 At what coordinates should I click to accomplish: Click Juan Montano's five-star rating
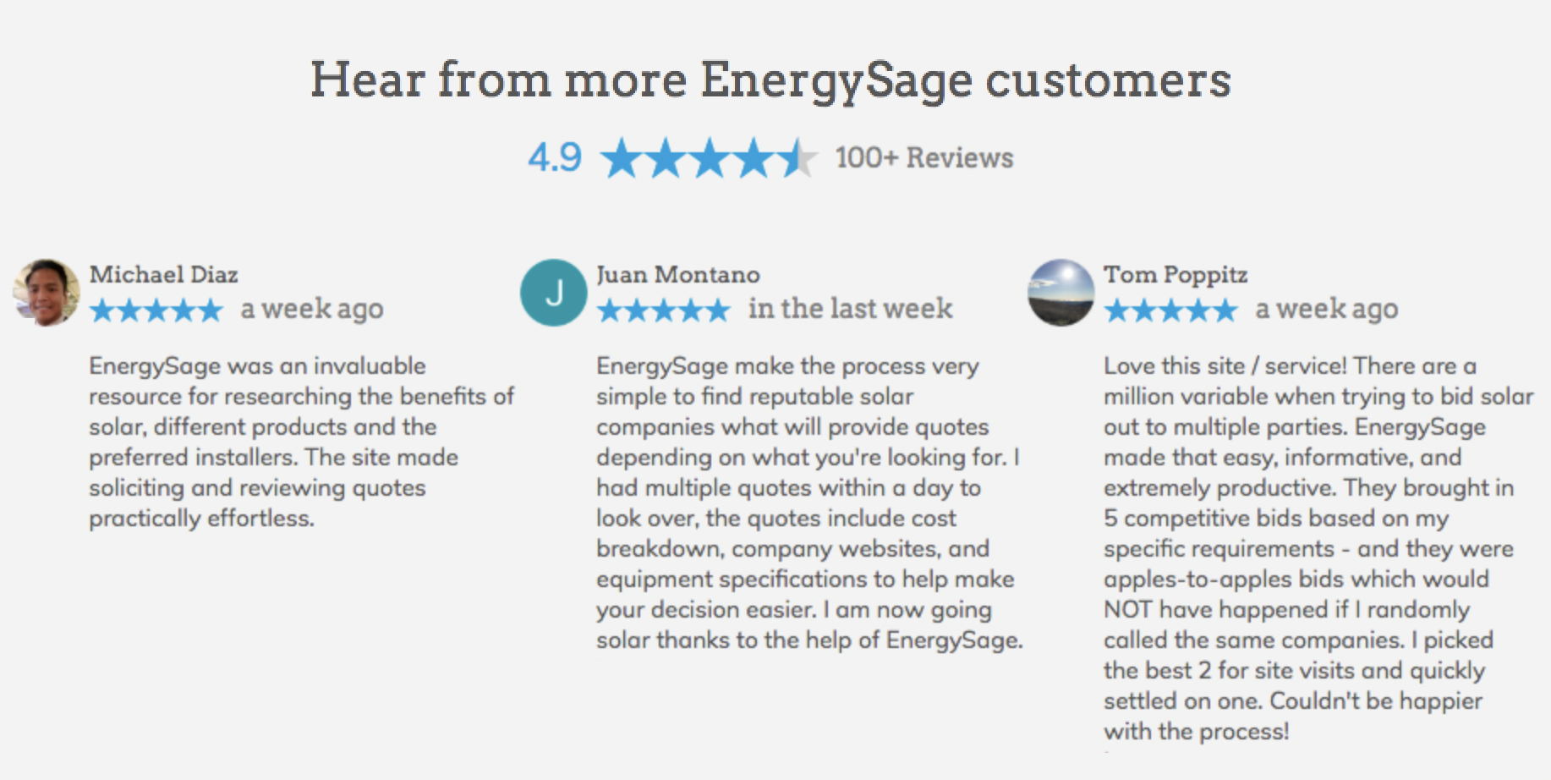click(x=664, y=310)
